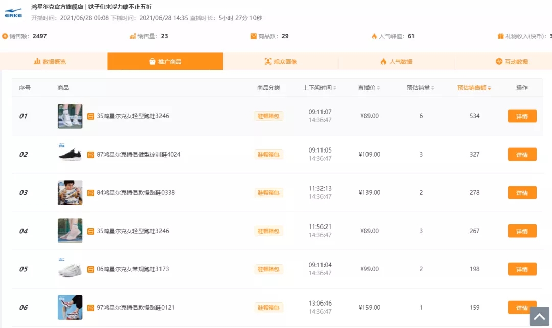Click the 鞋帽箱包 tag in row 01
This screenshot has height=328, width=552.
[x=269, y=116]
